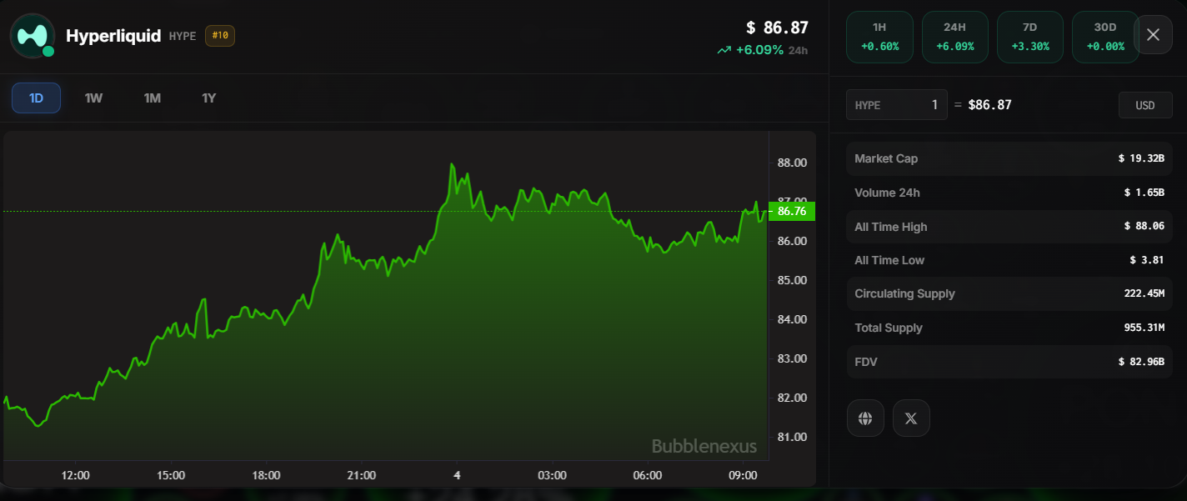Click the HYPE ticker beside the name
Image resolution: width=1187 pixels, height=501 pixels.
182,37
